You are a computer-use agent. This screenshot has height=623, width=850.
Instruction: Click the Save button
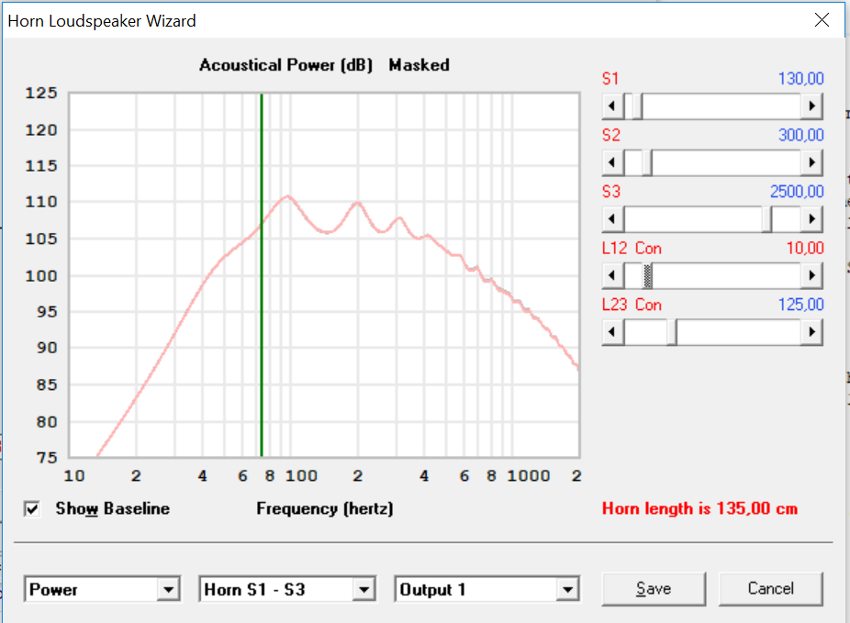point(654,589)
